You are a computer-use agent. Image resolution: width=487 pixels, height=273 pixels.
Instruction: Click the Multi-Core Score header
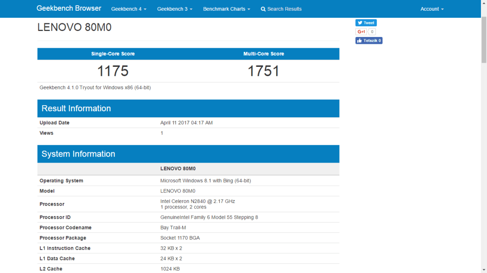(264, 54)
